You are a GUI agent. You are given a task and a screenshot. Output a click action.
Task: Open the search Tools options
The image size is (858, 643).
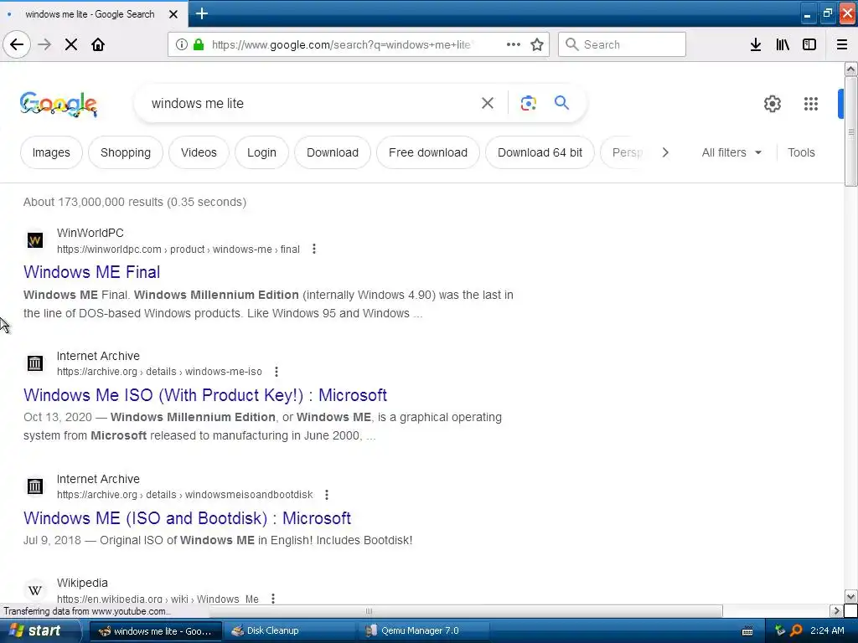801,152
